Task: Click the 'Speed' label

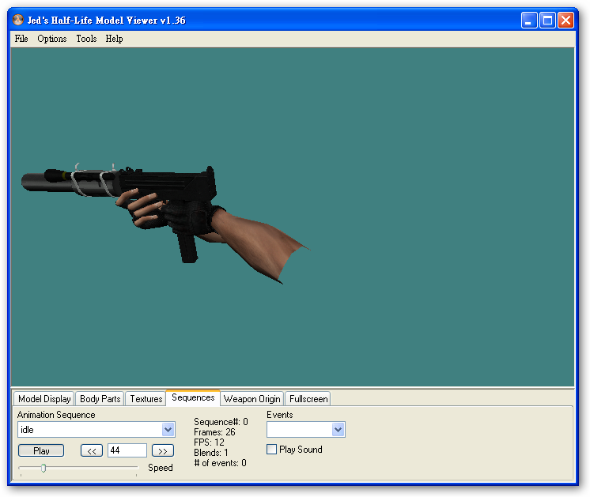Action: point(161,468)
